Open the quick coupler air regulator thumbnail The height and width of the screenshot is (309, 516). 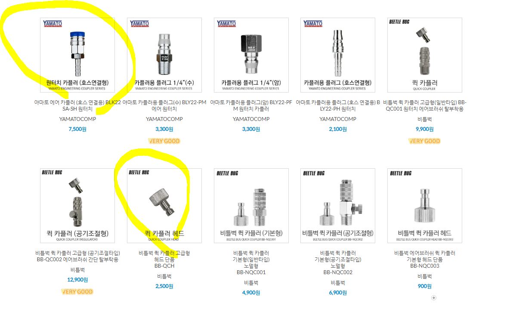click(x=77, y=206)
